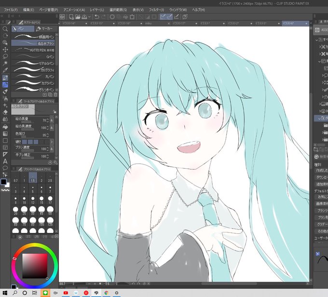328x297 pixels.
Task: Select the Blend color mixing tool
Action: [x=5, y=119]
